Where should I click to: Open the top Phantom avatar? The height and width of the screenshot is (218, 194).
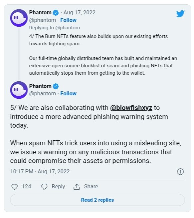click(19, 18)
